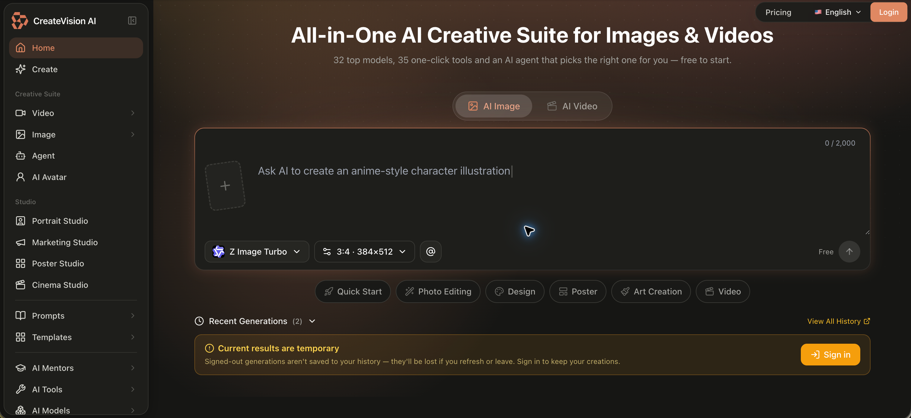Click the AI Avatar person icon
Viewport: 911px width, 418px height.
click(x=21, y=177)
